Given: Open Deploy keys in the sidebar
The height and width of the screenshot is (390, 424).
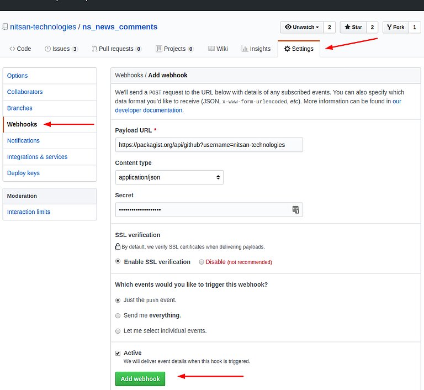Looking at the screenshot, I should pos(50,173).
